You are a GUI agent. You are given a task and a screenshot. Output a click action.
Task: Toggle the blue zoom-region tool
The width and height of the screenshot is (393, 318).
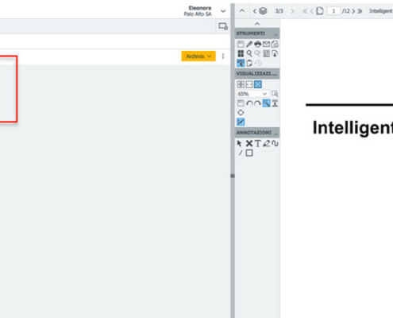pos(266,103)
